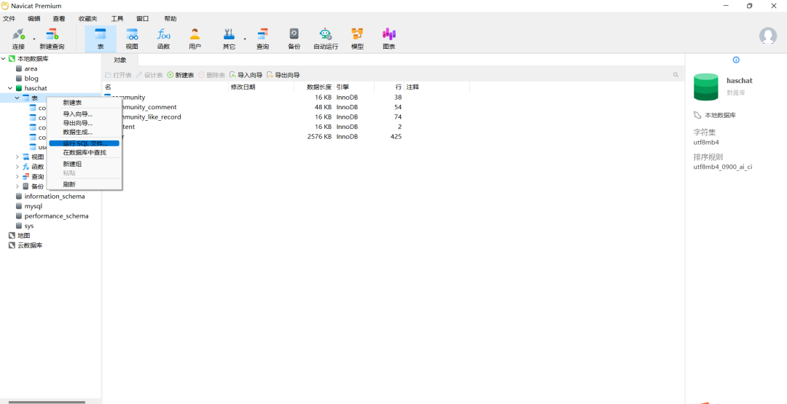787x404 pixels.
Task: Select the mysql database in tree
Action: [34, 206]
